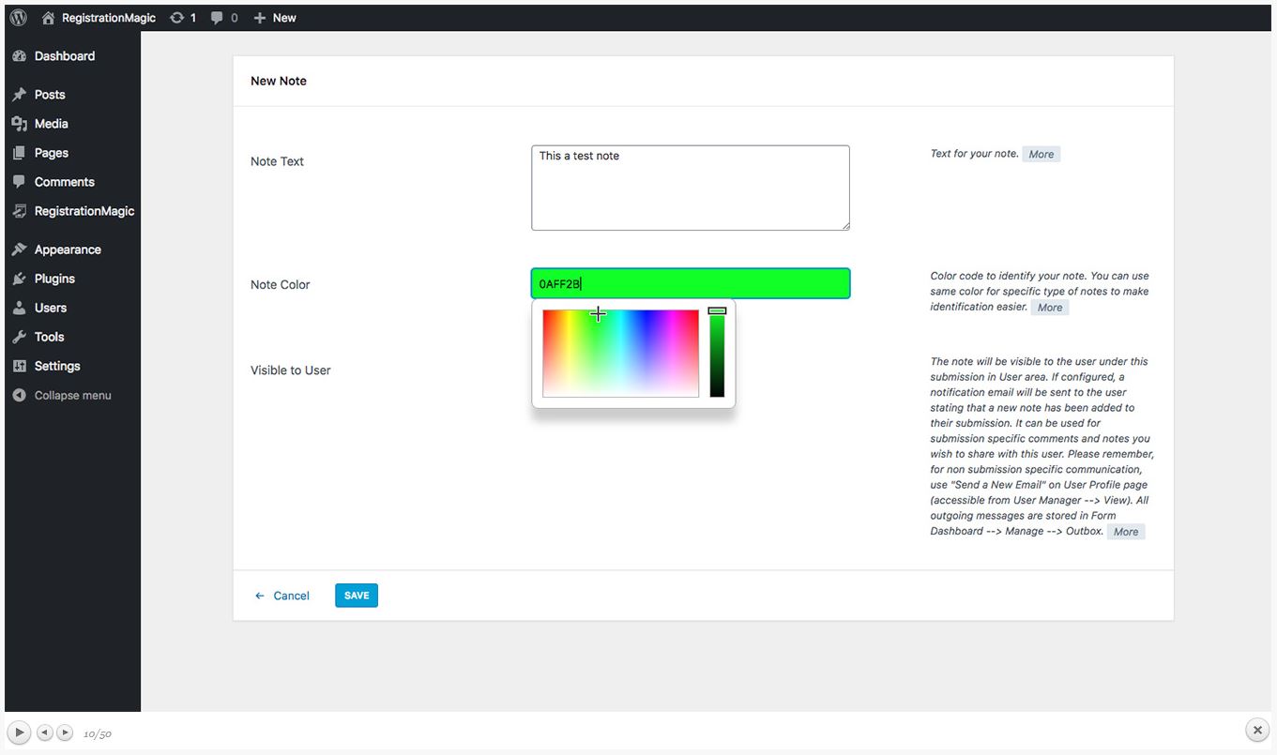The image size is (1277, 755).
Task: Click the brightness slider handle at top
Action: (x=717, y=310)
